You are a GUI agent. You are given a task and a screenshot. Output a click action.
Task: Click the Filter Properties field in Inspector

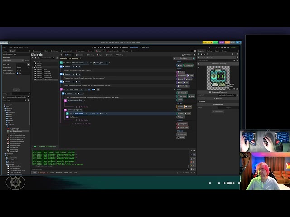(216, 60)
